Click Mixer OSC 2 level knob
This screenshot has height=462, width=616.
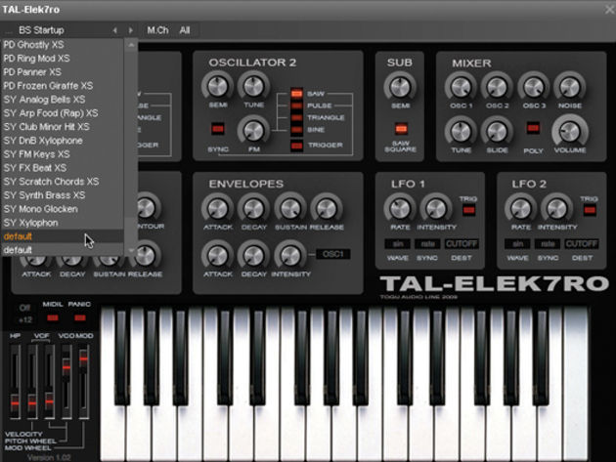click(497, 87)
